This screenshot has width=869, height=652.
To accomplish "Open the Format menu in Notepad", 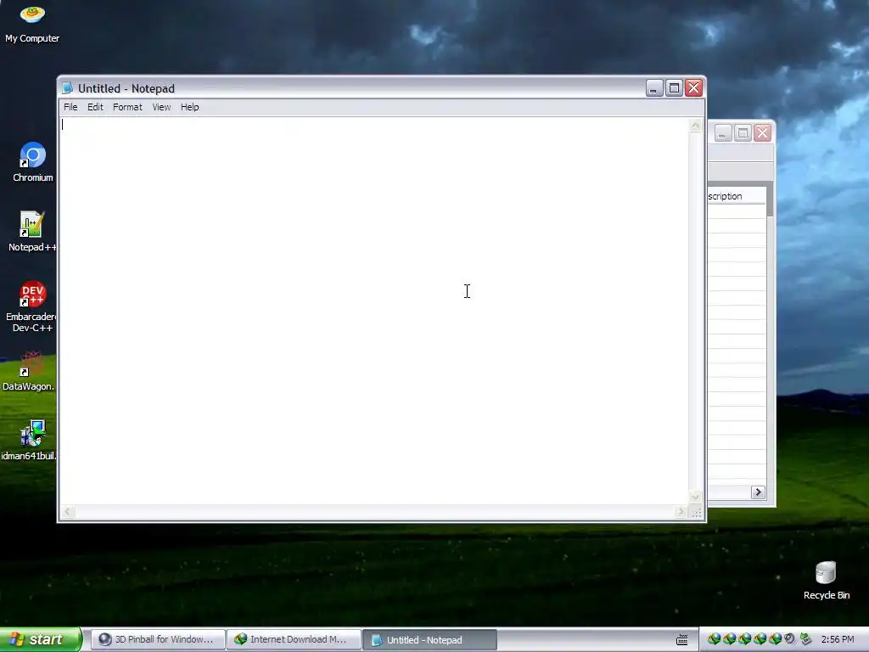I will 127,107.
